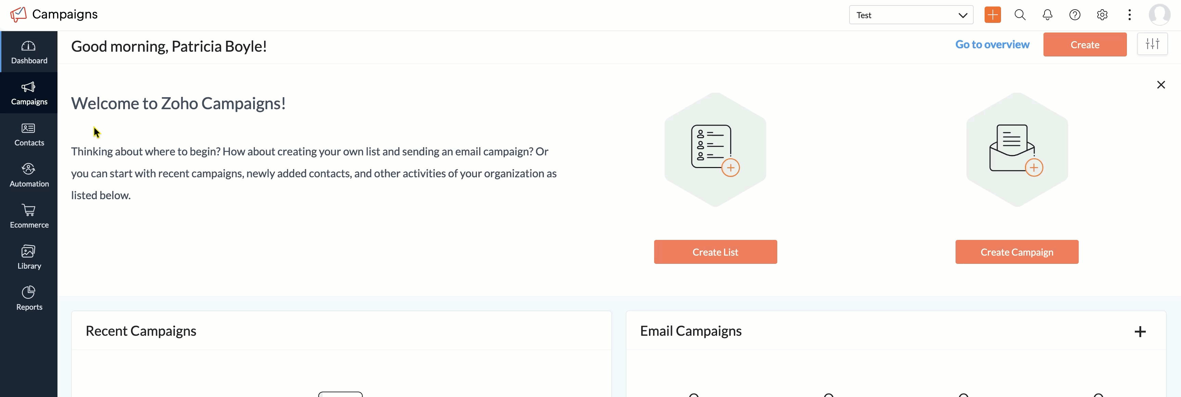Expand Email Campaigns with plus icon
This screenshot has width=1181, height=397.
pyautogui.click(x=1140, y=331)
